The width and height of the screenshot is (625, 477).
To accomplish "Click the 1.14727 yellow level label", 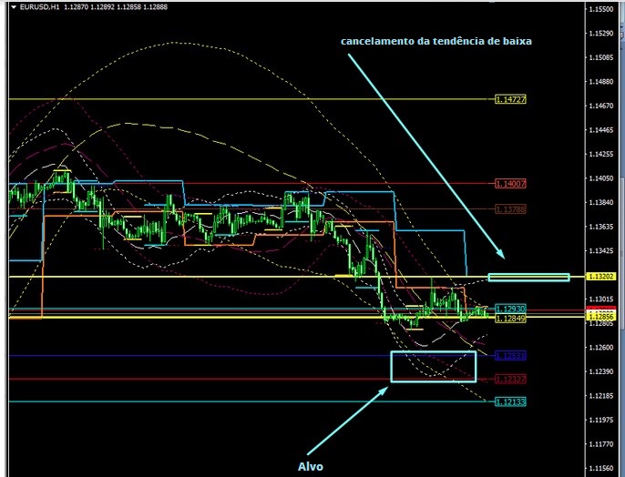I will coord(510,99).
